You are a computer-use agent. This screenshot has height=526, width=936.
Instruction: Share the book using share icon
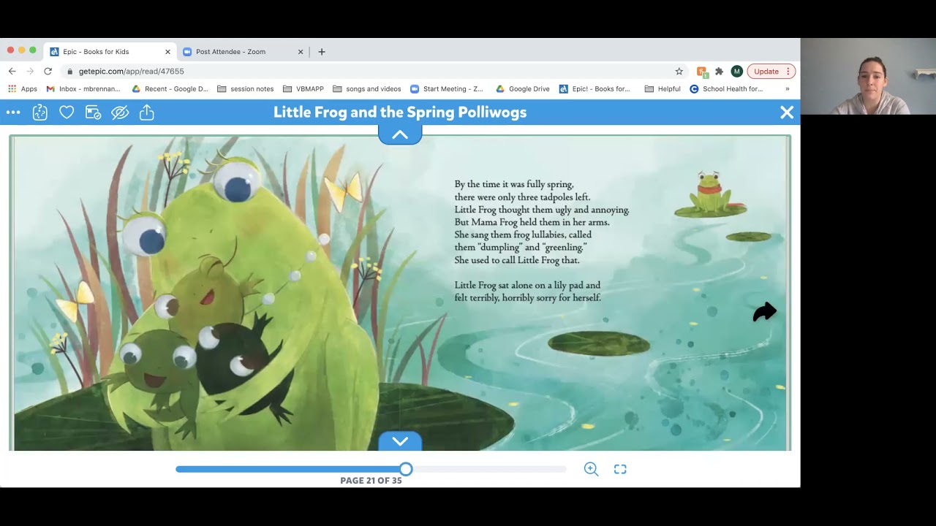147,113
